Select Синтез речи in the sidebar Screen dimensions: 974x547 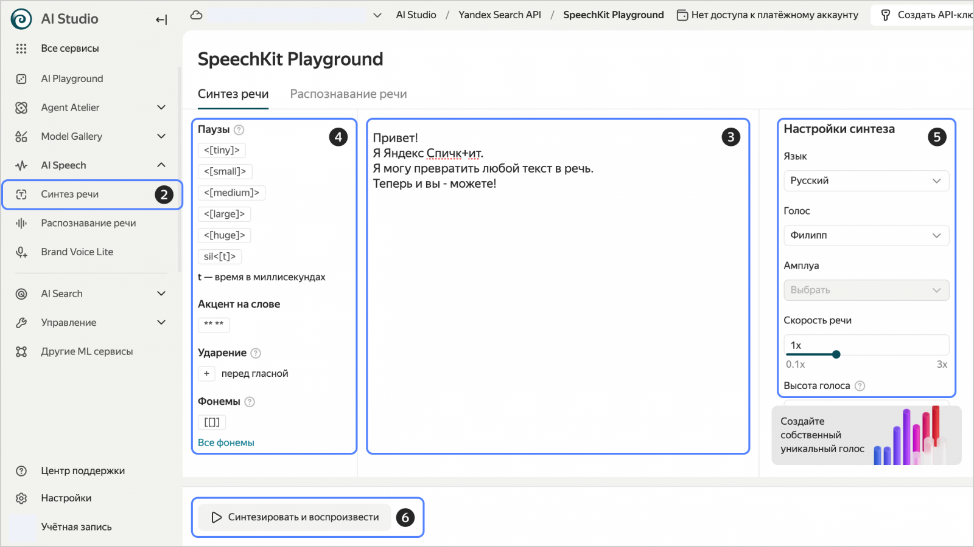pos(92,194)
